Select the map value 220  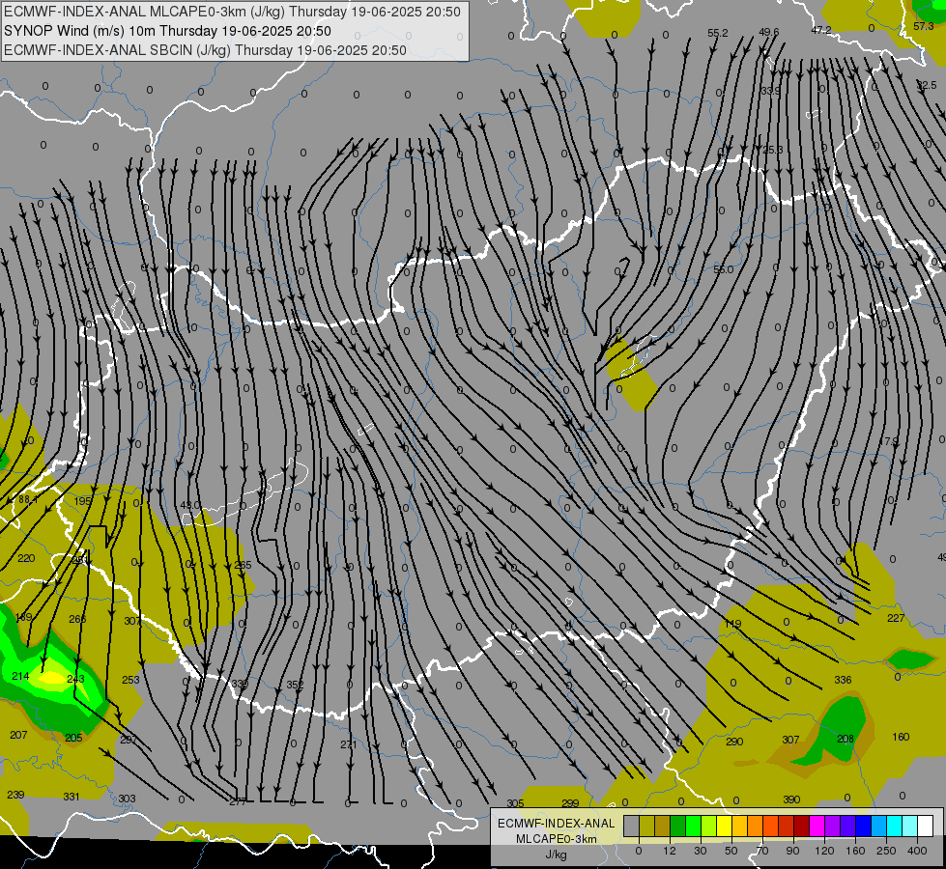[26, 558]
